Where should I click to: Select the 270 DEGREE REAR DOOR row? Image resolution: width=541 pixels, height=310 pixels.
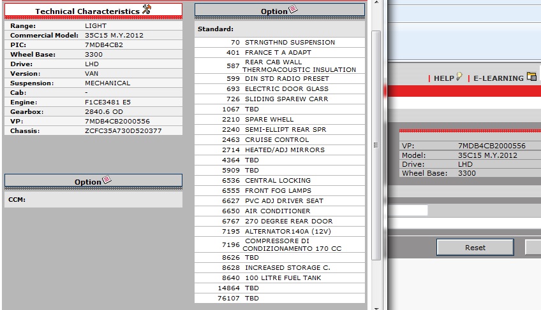pyautogui.click(x=280, y=221)
